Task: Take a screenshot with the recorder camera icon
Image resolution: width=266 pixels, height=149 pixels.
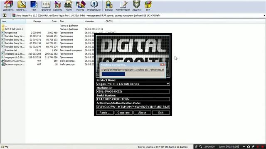Action: (x=249, y=147)
